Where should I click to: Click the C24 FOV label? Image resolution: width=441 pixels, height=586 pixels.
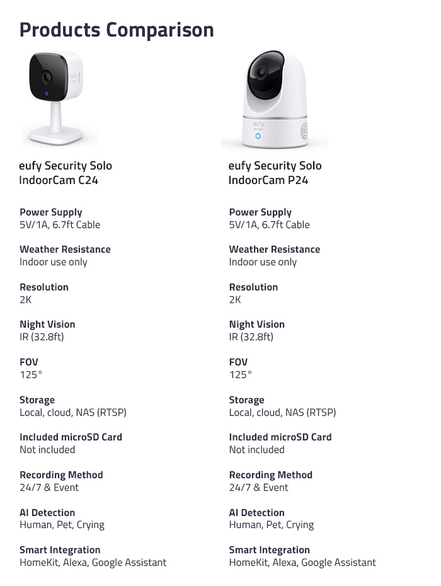29,362
